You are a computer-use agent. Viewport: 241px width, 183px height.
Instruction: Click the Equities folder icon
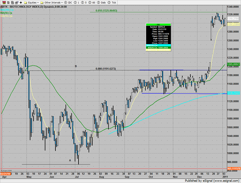(x=25, y=2)
